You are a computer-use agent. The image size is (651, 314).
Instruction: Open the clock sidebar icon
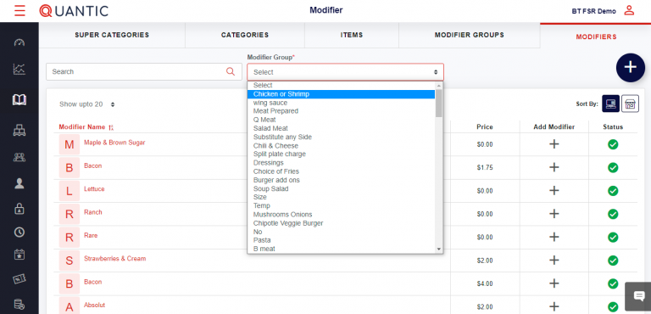(x=19, y=232)
